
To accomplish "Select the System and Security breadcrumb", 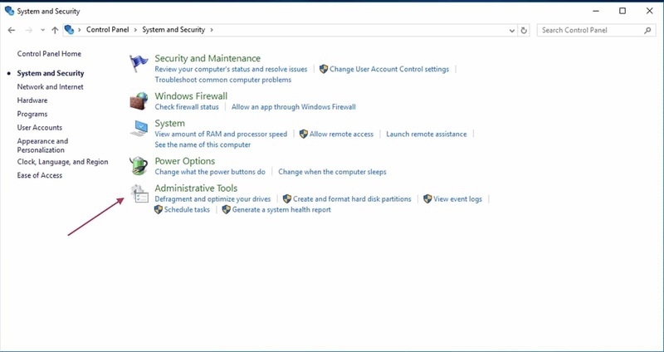I will click(x=173, y=30).
